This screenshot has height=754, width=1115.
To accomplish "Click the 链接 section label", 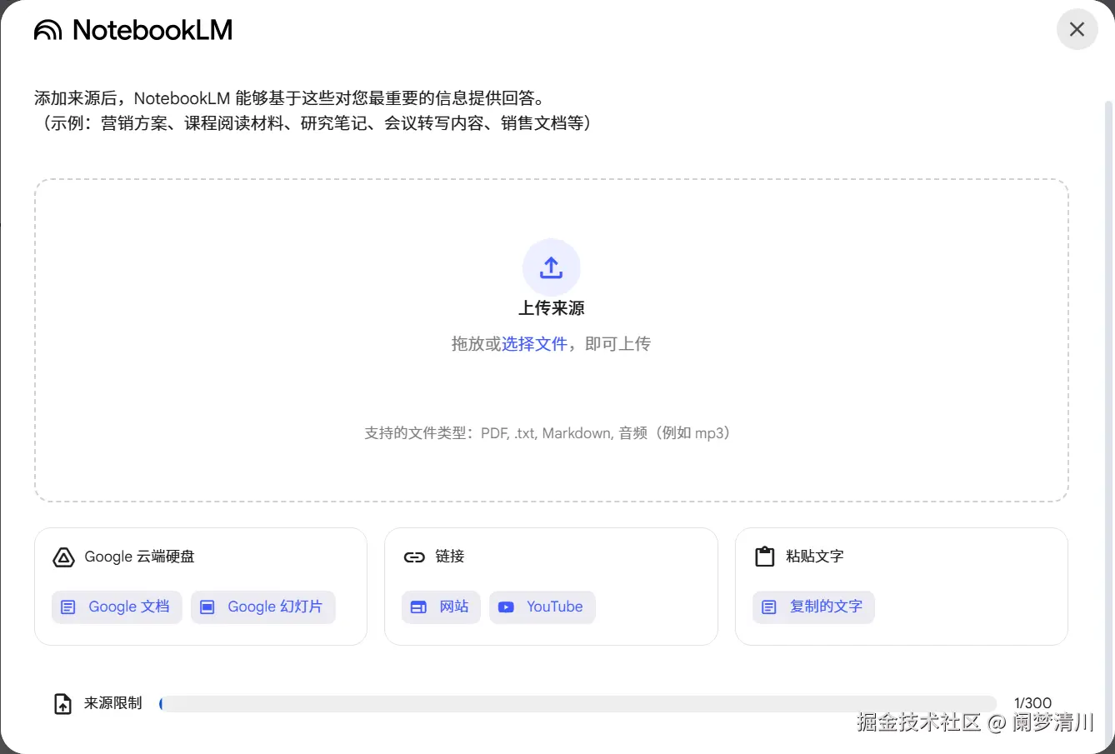I will coord(450,557).
